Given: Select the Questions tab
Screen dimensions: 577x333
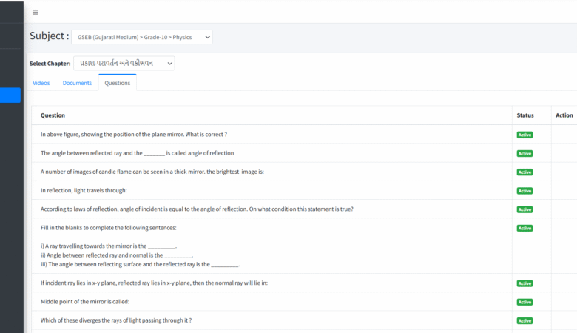Looking at the screenshot, I should click(x=118, y=83).
